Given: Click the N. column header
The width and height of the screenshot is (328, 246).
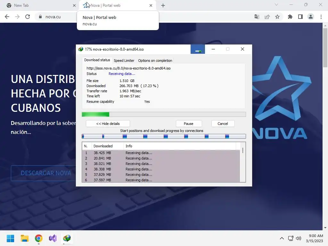Looking at the screenshot, I should click(87, 146).
